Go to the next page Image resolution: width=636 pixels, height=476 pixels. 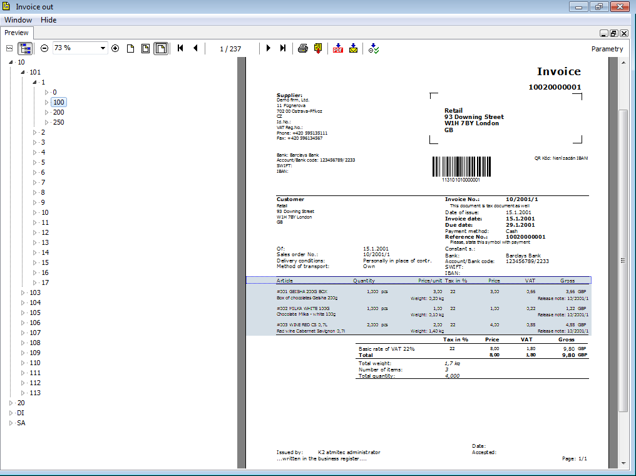point(269,48)
